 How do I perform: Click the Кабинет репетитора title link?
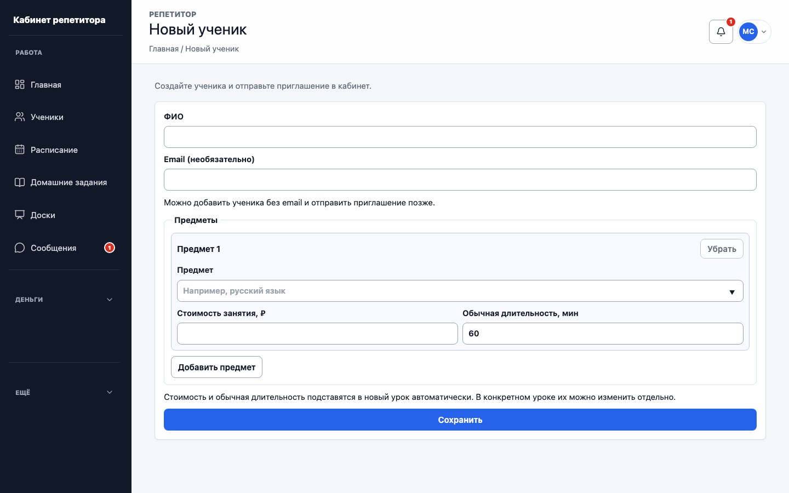tap(59, 20)
